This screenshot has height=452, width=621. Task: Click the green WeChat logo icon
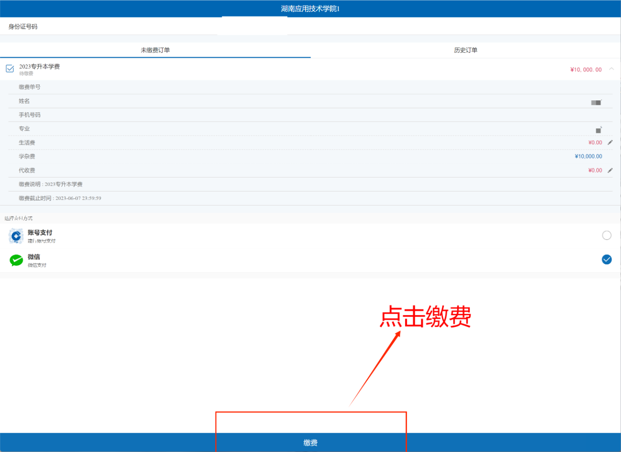pos(16,260)
